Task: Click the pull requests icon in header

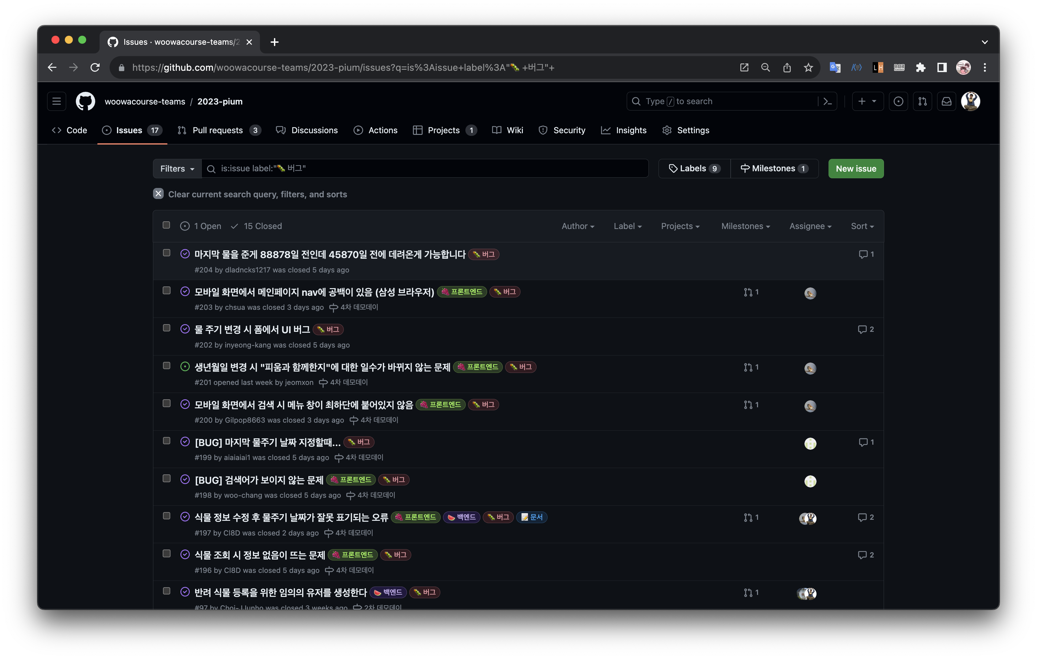Action: coord(922,101)
